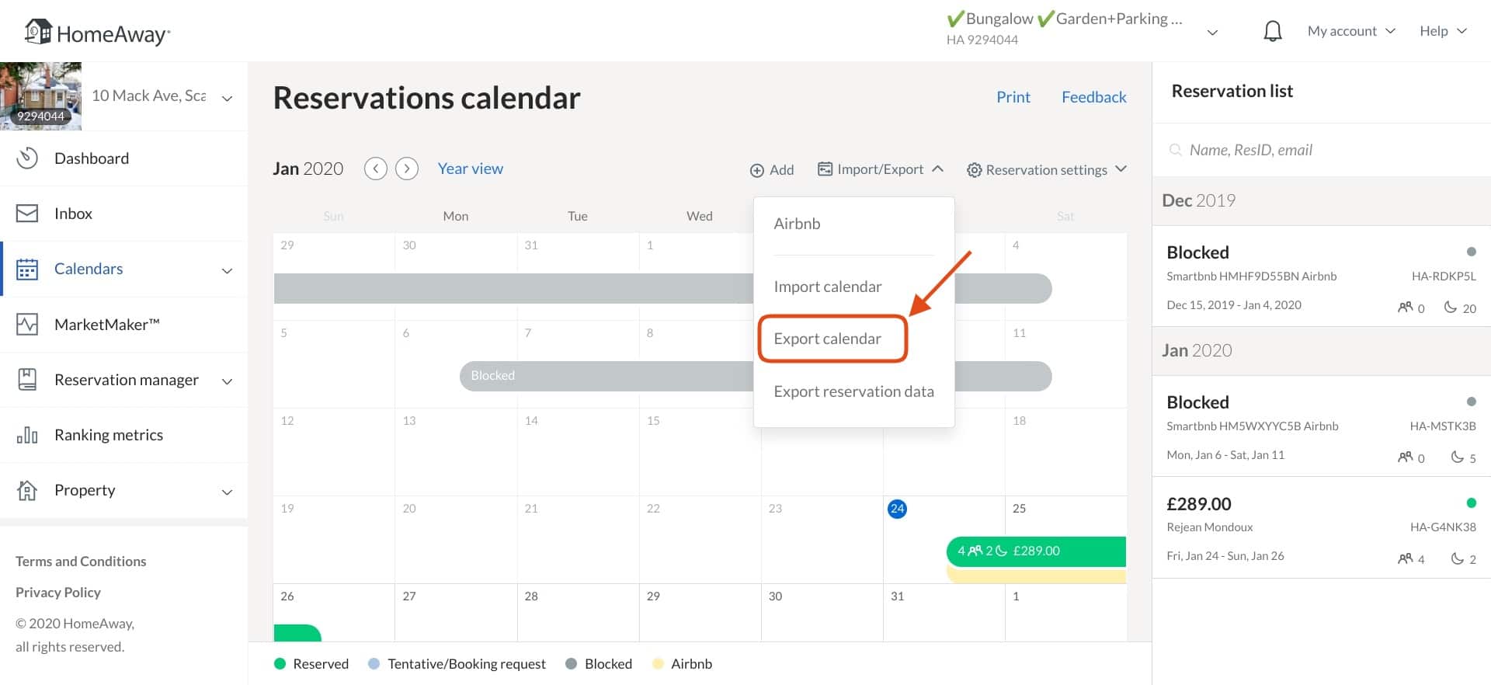This screenshot has height=685, width=1491.
Task: Click the Add plus icon above calendar
Action: (x=757, y=169)
